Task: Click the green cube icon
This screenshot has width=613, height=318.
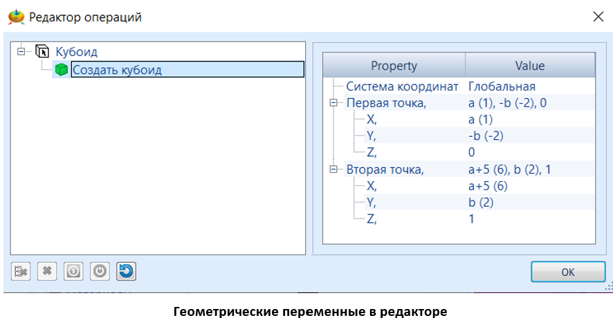Action: coord(62,70)
